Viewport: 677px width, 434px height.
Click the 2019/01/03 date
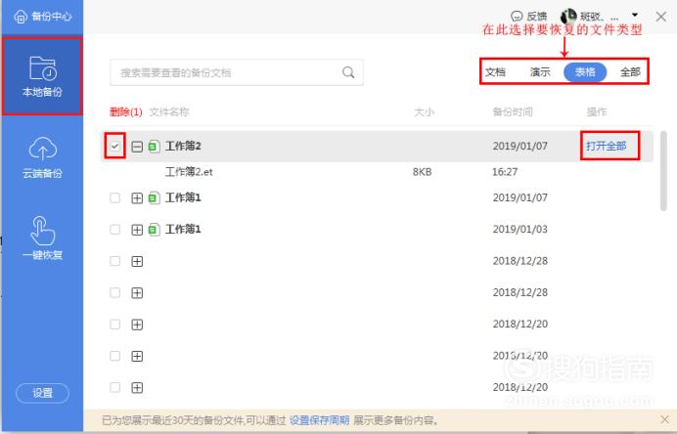point(520,230)
